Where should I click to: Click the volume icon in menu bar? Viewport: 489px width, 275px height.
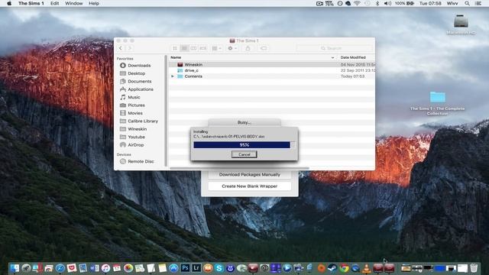click(387, 3)
